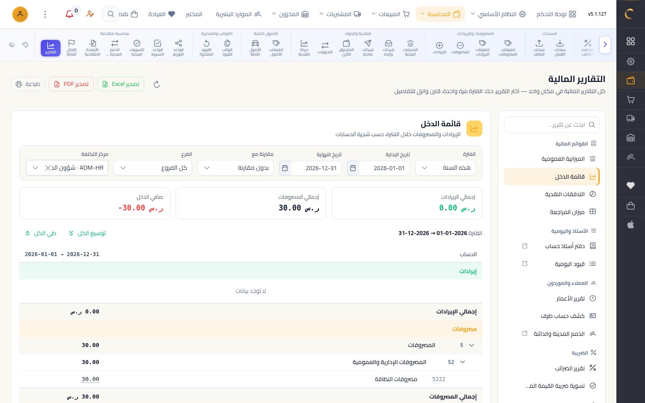The image size is (645, 403).
Task: Open التسويات البنكية bank reconciliations
Action: tap(137, 48)
